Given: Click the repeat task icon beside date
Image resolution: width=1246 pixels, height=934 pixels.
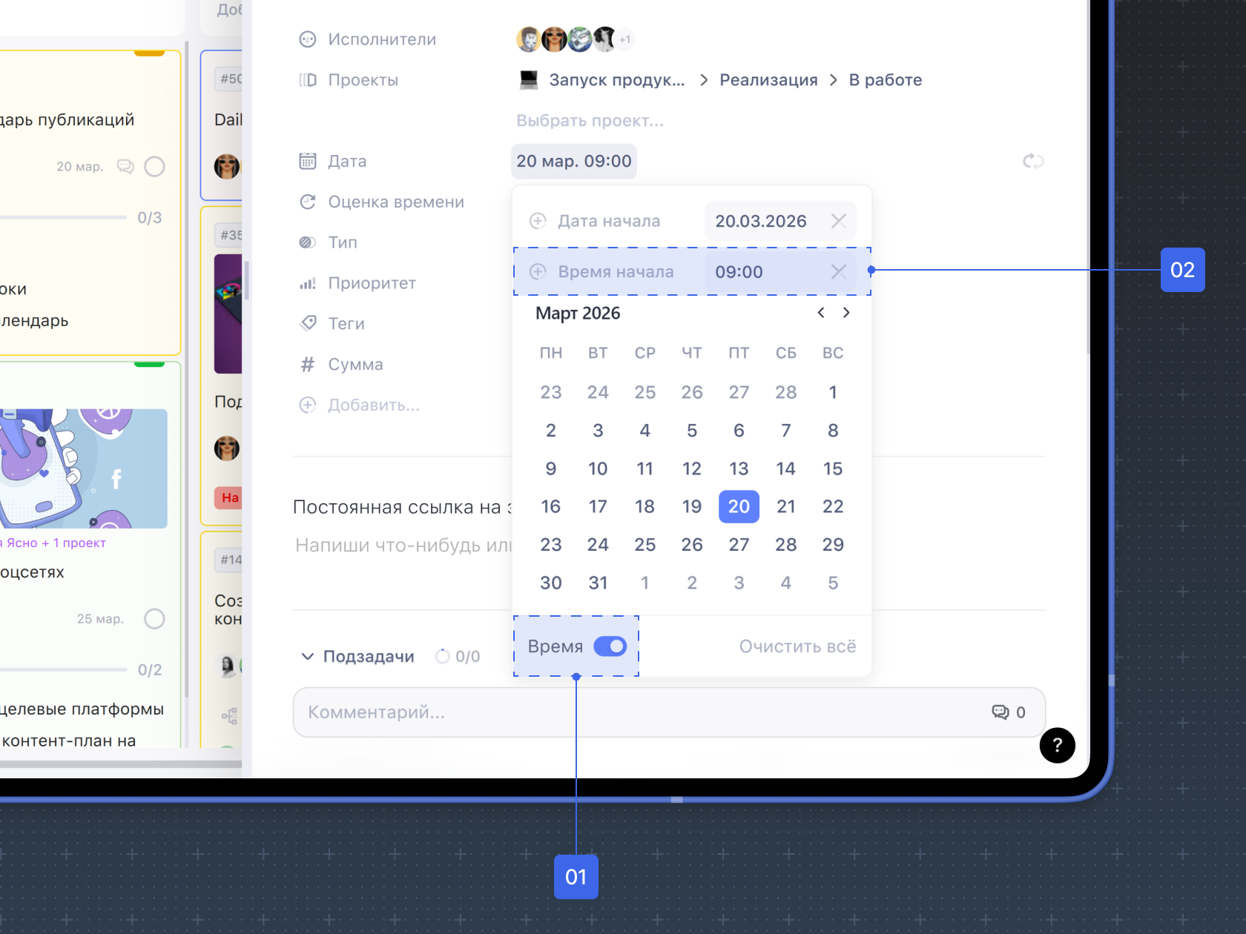Looking at the screenshot, I should click(x=1032, y=161).
